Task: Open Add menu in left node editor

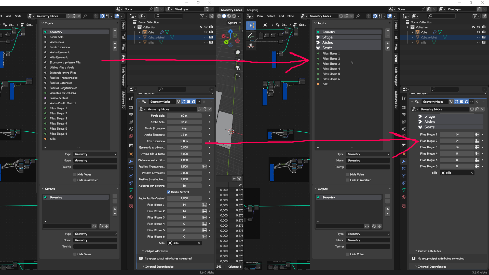Action: (x=8, y=16)
